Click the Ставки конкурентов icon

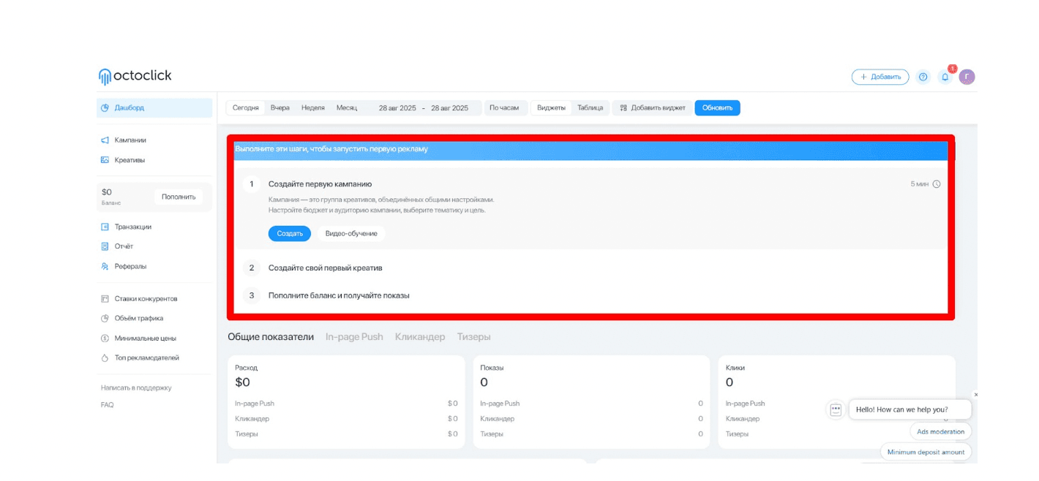coord(105,298)
